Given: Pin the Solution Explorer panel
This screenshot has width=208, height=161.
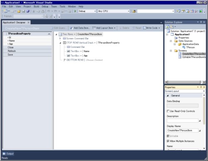Looking at the screenshot, I should 201,22.
